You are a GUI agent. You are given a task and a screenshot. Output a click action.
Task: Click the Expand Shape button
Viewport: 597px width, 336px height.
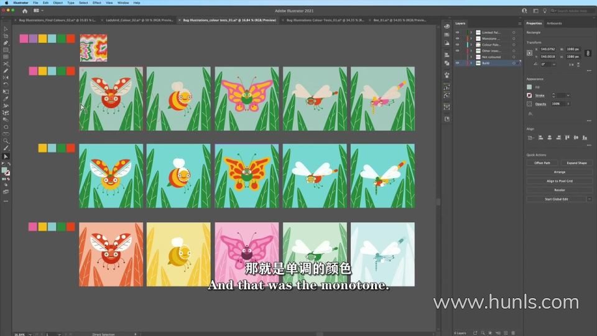(576, 163)
